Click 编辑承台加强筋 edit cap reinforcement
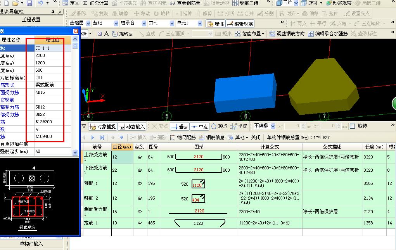396x250 pixels. coord(328,34)
